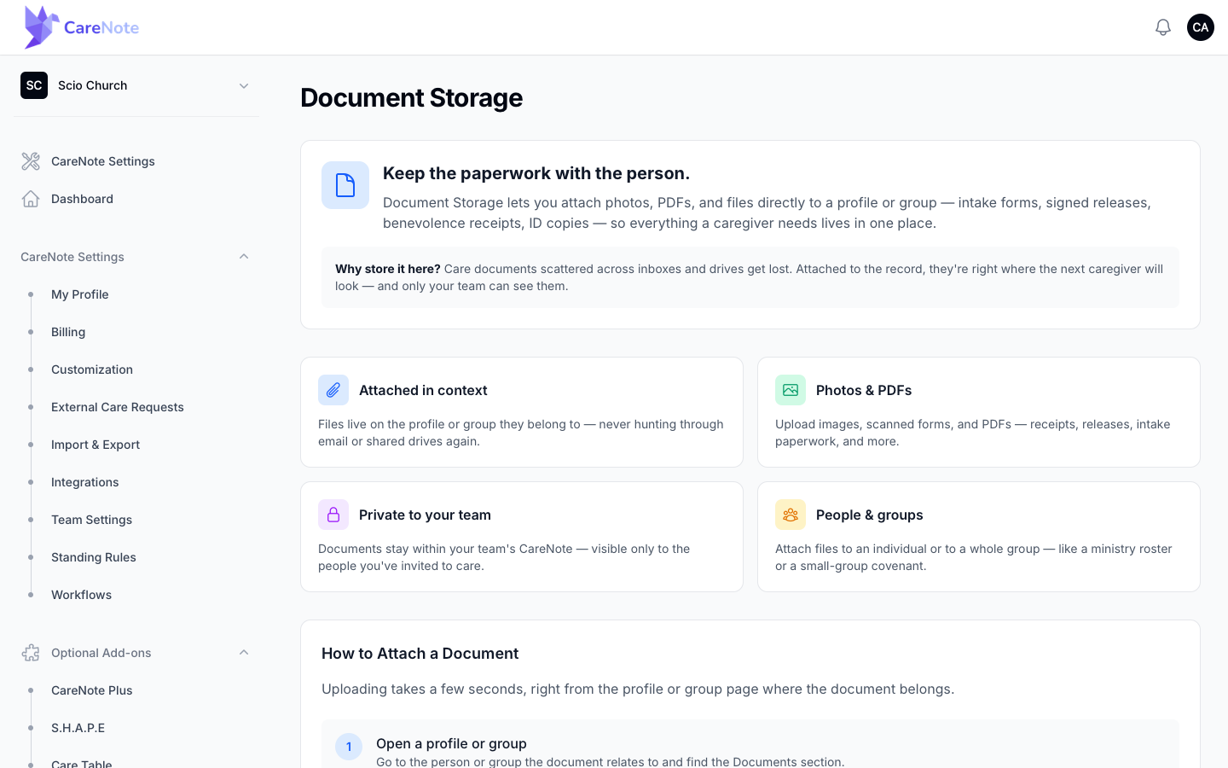Collapse the Optional Add-ons section chevron

coord(244,653)
